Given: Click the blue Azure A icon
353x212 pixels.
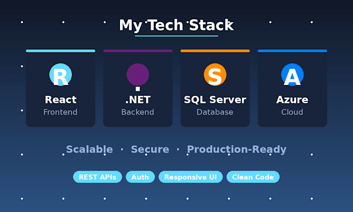Looking at the screenshot, I should [x=292, y=75].
